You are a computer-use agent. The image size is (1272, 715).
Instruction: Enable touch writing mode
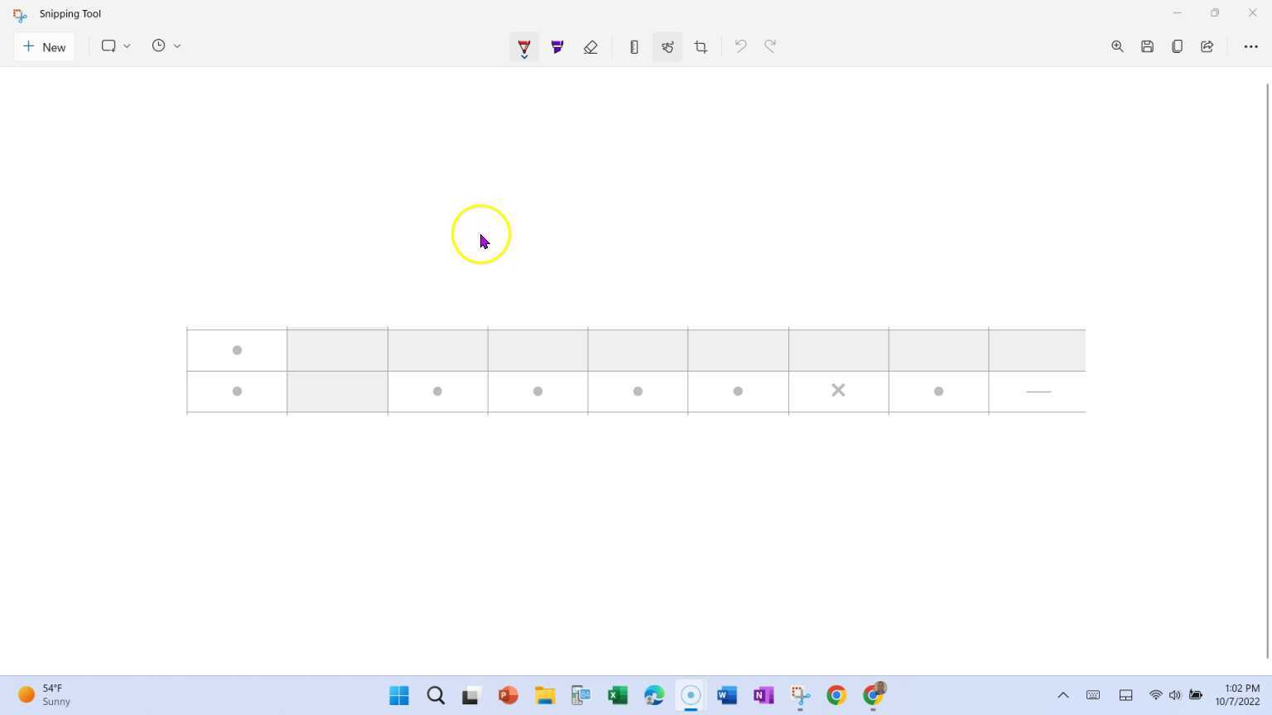pyautogui.click(x=667, y=46)
